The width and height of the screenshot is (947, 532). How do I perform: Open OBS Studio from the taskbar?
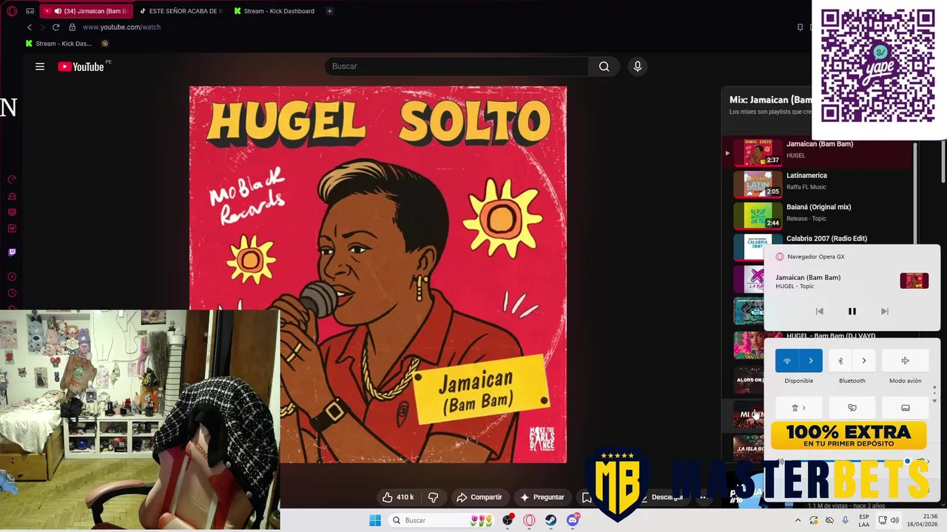pyautogui.click(x=508, y=520)
